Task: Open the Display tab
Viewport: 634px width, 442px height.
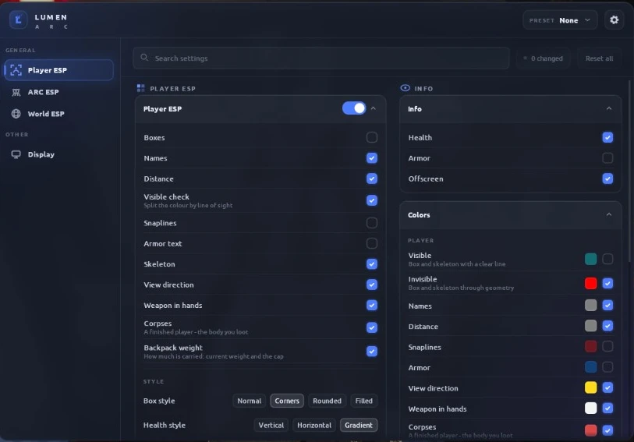Action: pos(59,154)
